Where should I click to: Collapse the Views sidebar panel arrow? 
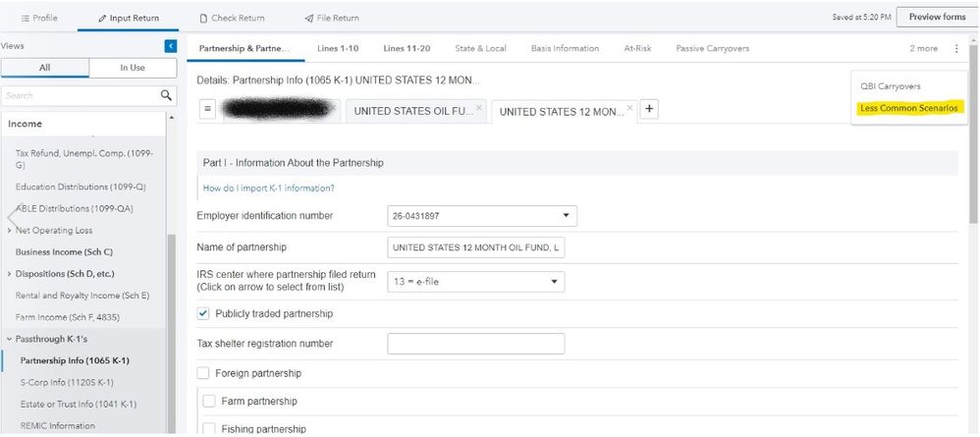170,46
